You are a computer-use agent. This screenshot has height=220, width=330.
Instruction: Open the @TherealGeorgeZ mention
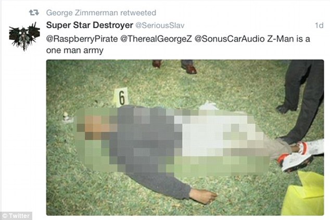tap(156, 39)
